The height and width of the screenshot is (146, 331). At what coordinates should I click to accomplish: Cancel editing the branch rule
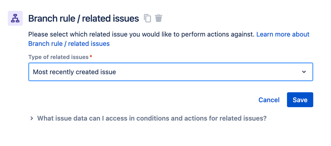coord(269,100)
